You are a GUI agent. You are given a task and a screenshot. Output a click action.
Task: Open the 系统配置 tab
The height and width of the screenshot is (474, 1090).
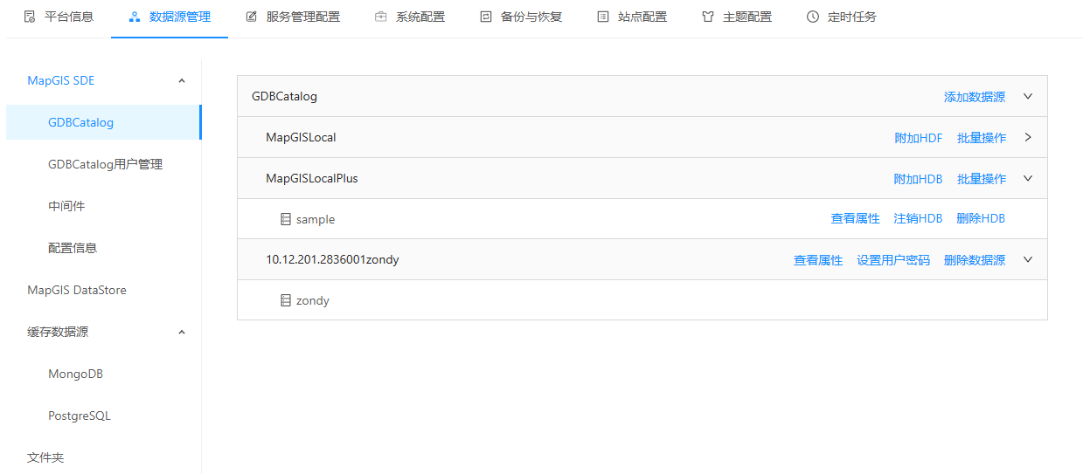(410, 17)
